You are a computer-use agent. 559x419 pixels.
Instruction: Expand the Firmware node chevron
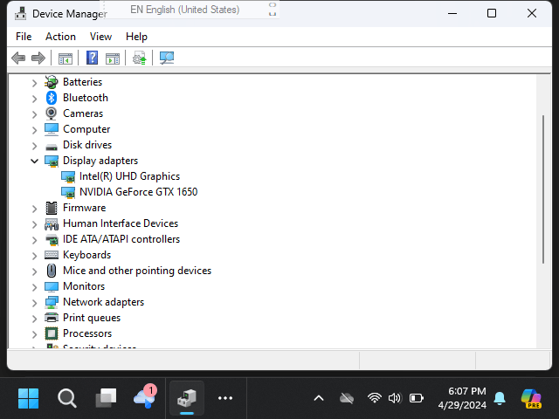pyautogui.click(x=34, y=209)
